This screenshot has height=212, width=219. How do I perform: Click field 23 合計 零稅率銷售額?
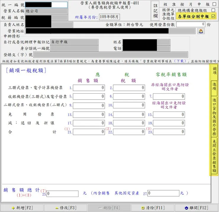point(169,132)
